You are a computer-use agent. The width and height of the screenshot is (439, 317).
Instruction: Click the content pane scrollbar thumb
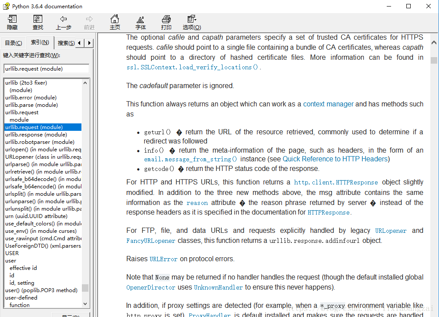point(434,60)
